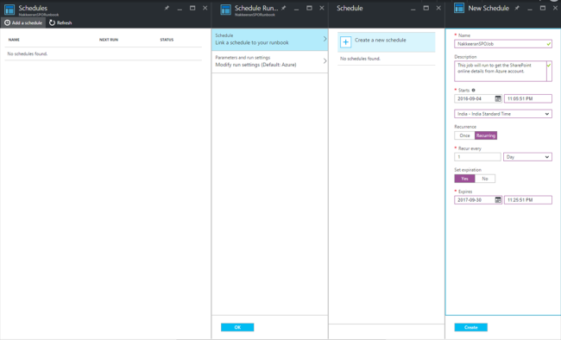Click the plus icon for Create a new schedule

coord(345,42)
